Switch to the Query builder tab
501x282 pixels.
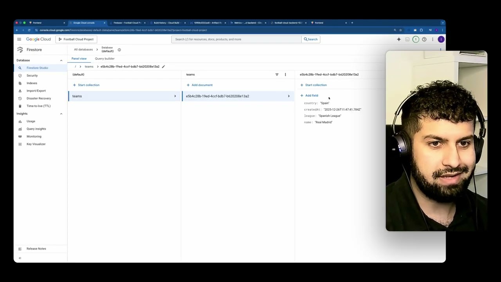(105, 58)
